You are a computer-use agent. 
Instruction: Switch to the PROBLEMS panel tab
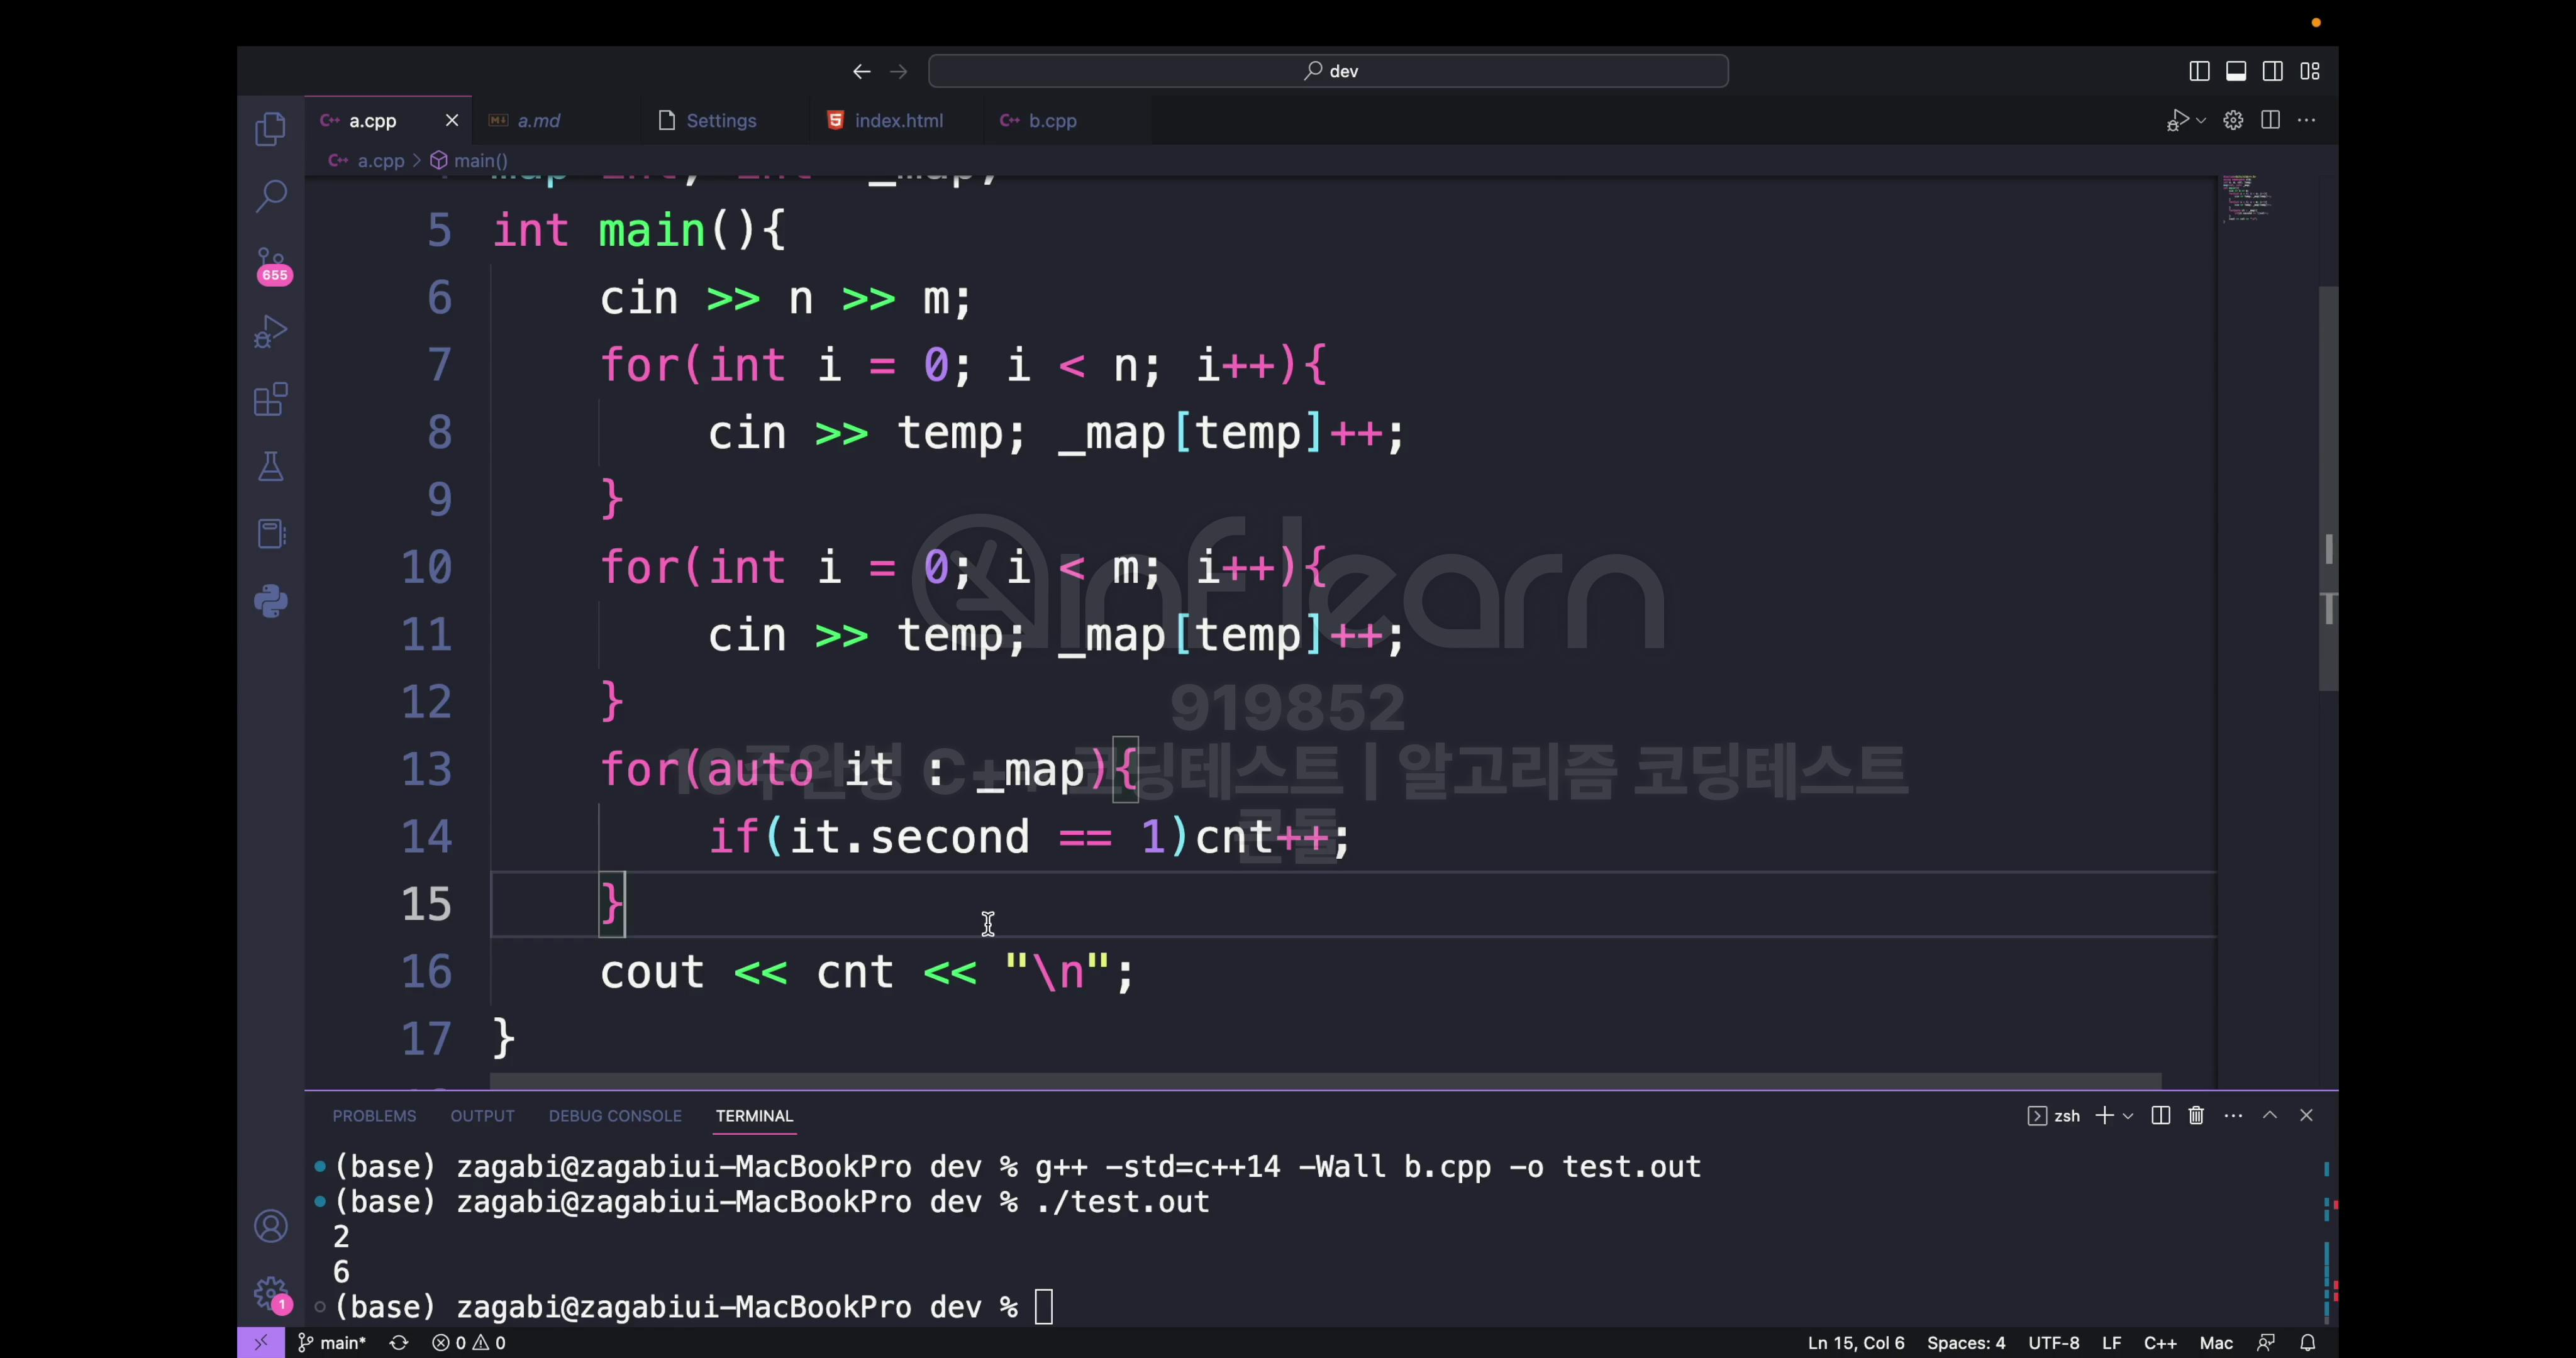pos(374,1115)
